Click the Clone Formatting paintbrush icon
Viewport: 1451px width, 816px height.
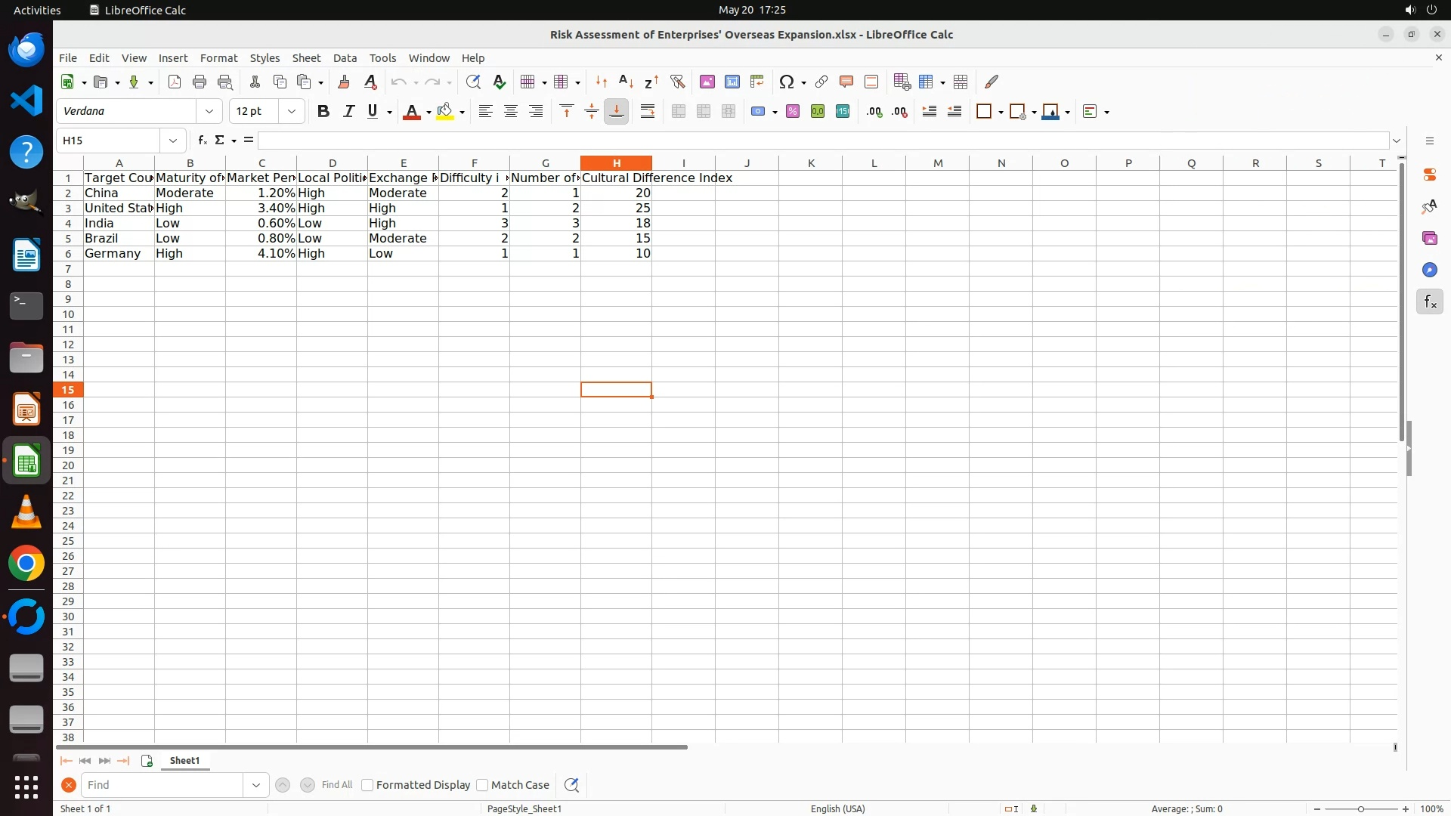point(344,82)
